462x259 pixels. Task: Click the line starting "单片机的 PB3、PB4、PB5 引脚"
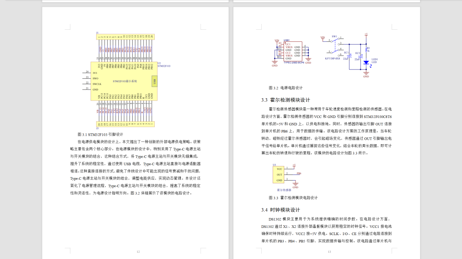[x=327, y=241]
